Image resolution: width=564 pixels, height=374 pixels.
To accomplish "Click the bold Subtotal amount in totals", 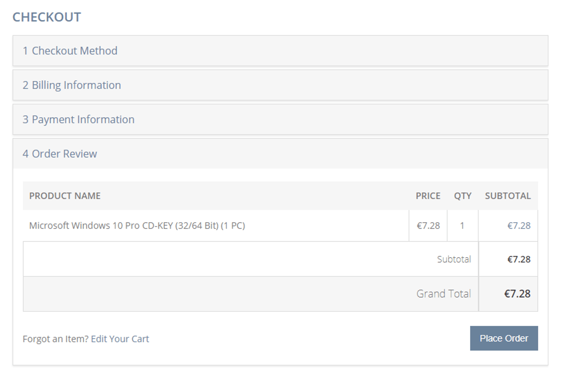I will tap(519, 259).
